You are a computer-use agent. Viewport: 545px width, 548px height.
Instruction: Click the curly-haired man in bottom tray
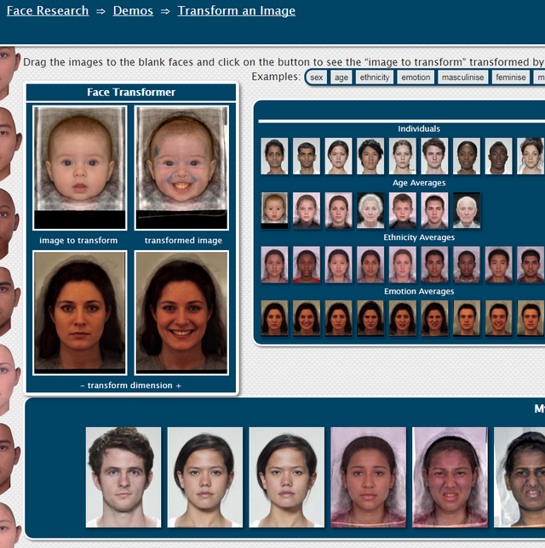123,477
